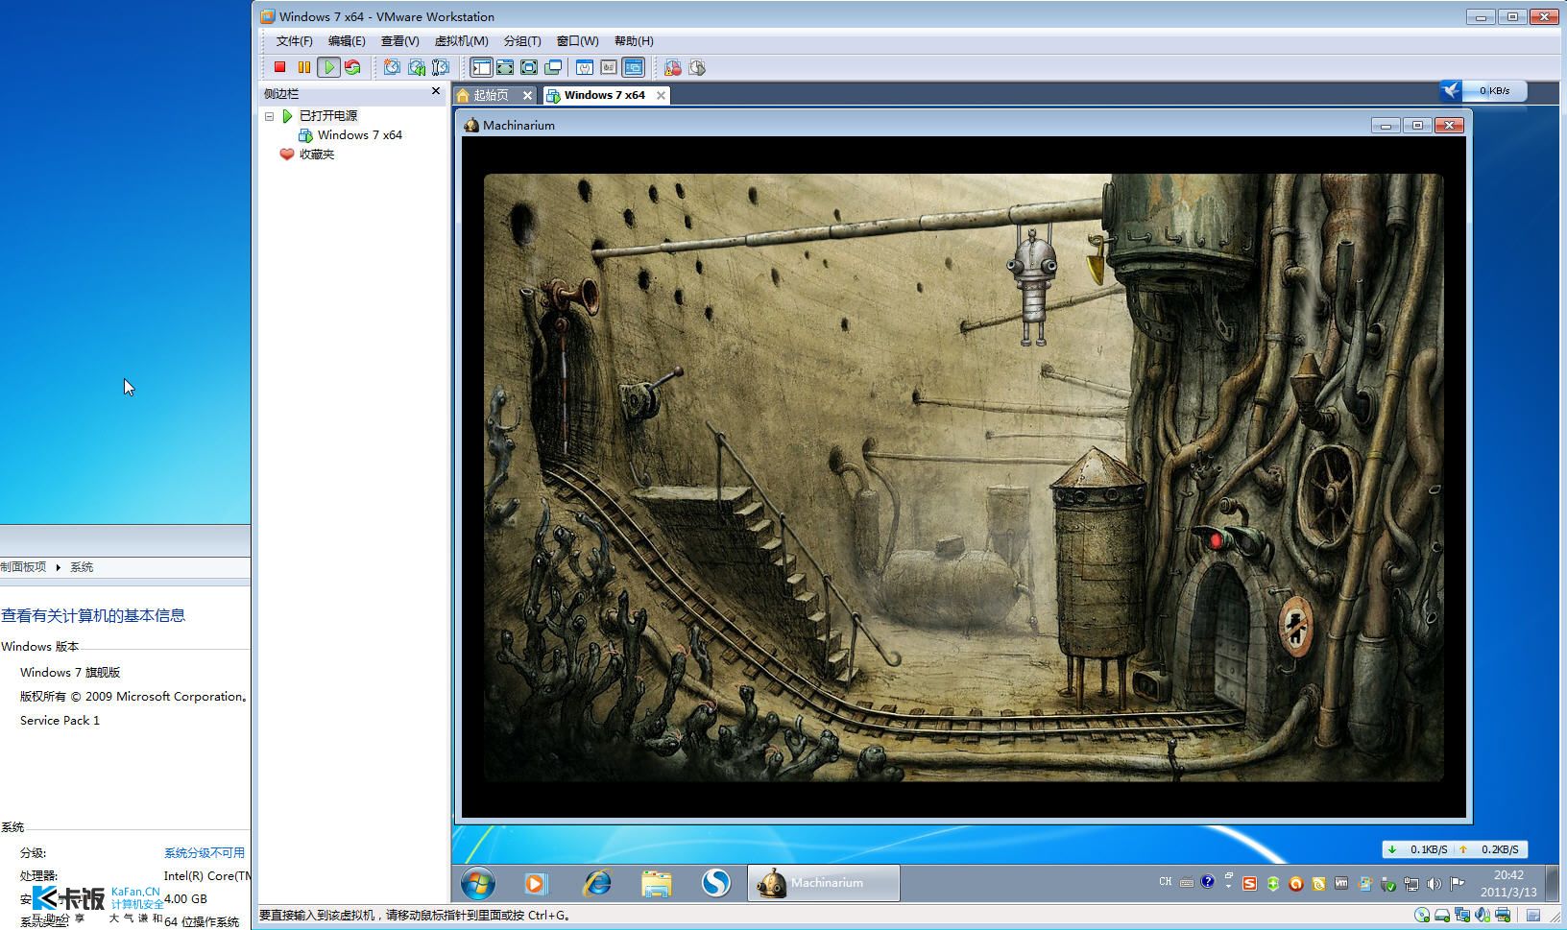1567x930 pixels.
Task: Click the Action Center flag tray icon
Action: pyautogui.click(x=1457, y=884)
